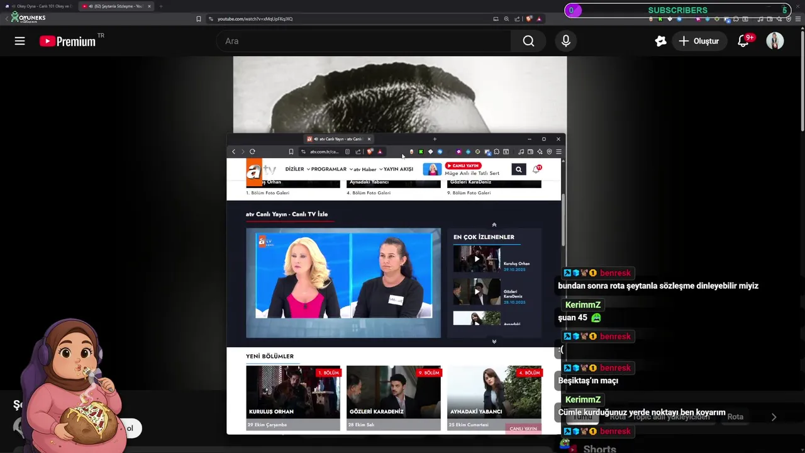Focus the YouTube 'Ara' search field
Viewport: 805px width, 453px height.
click(x=365, y=41)
